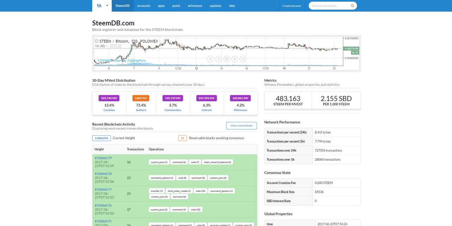Click the View more blocks button

coord(242,126)
